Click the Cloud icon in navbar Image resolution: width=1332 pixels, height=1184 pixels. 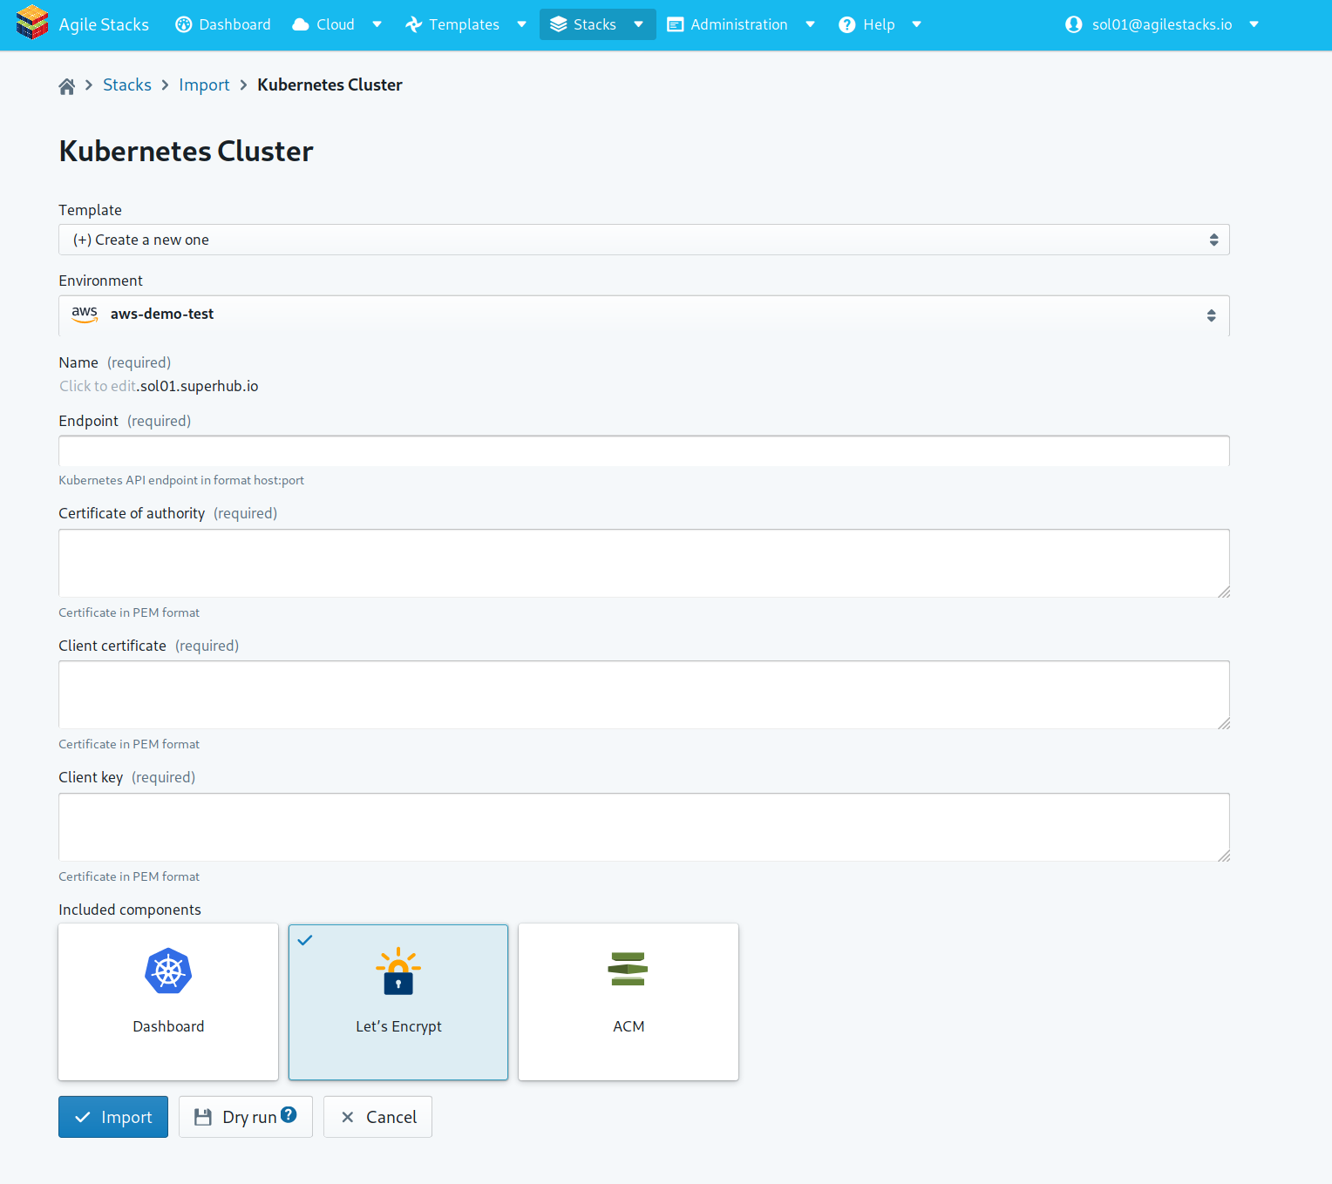pos(301,24)
